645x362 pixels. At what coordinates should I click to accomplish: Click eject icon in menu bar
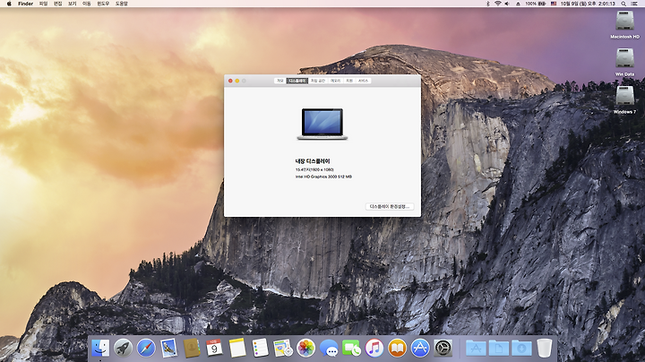(518, 4)
